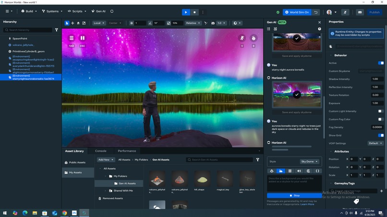The image size is (387, 217).
Task: Click the aurora skydome thumbnail in chat
Action: [297, 94]
